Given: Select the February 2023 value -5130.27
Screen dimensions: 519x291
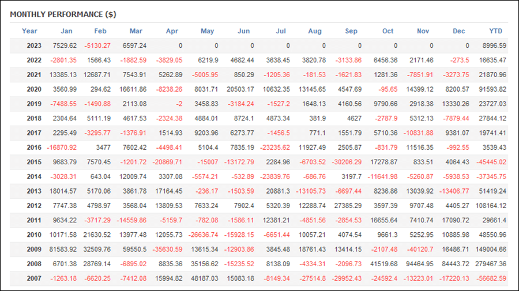Looking at the screenshot, I should [97, 46].
